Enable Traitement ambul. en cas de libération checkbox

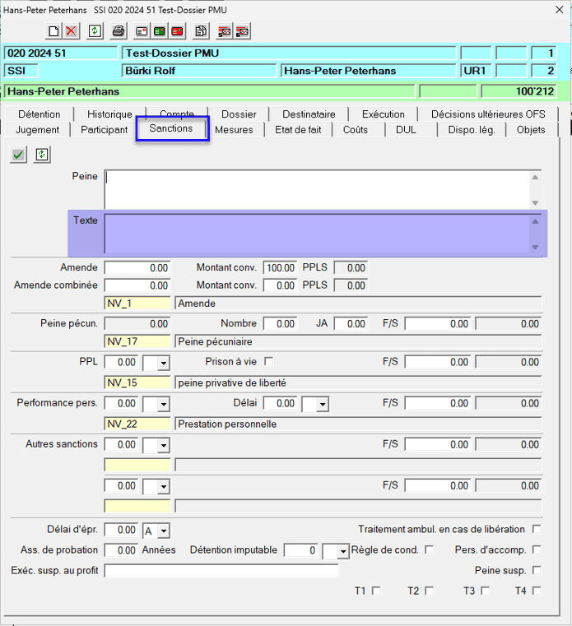[x=537, y=529]
